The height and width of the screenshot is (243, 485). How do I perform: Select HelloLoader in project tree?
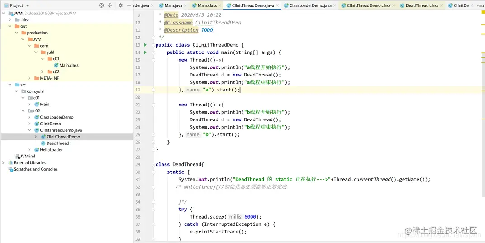(x=48, y=150)
